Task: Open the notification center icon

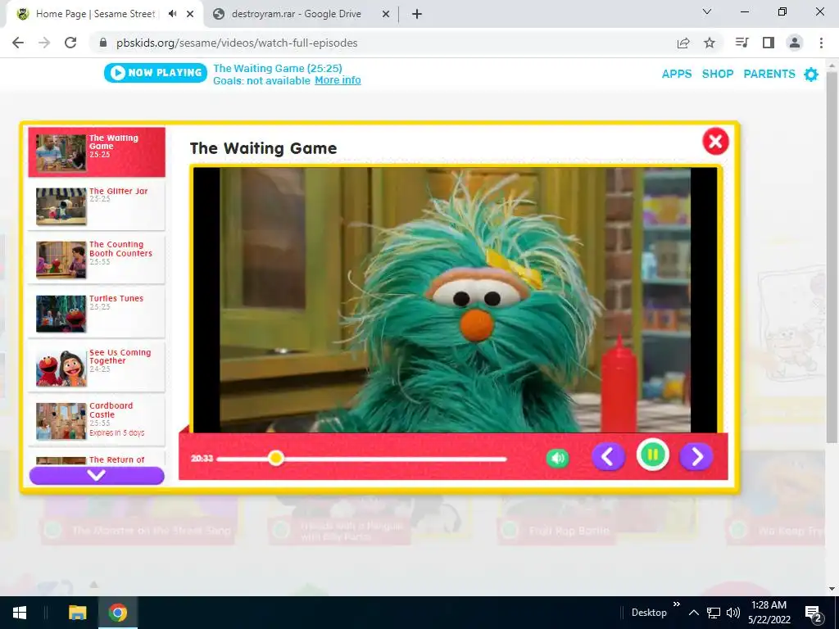Action: [x=814, y=613]
